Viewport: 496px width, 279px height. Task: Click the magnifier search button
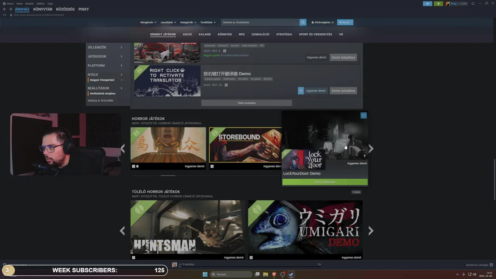click(303, 22)
